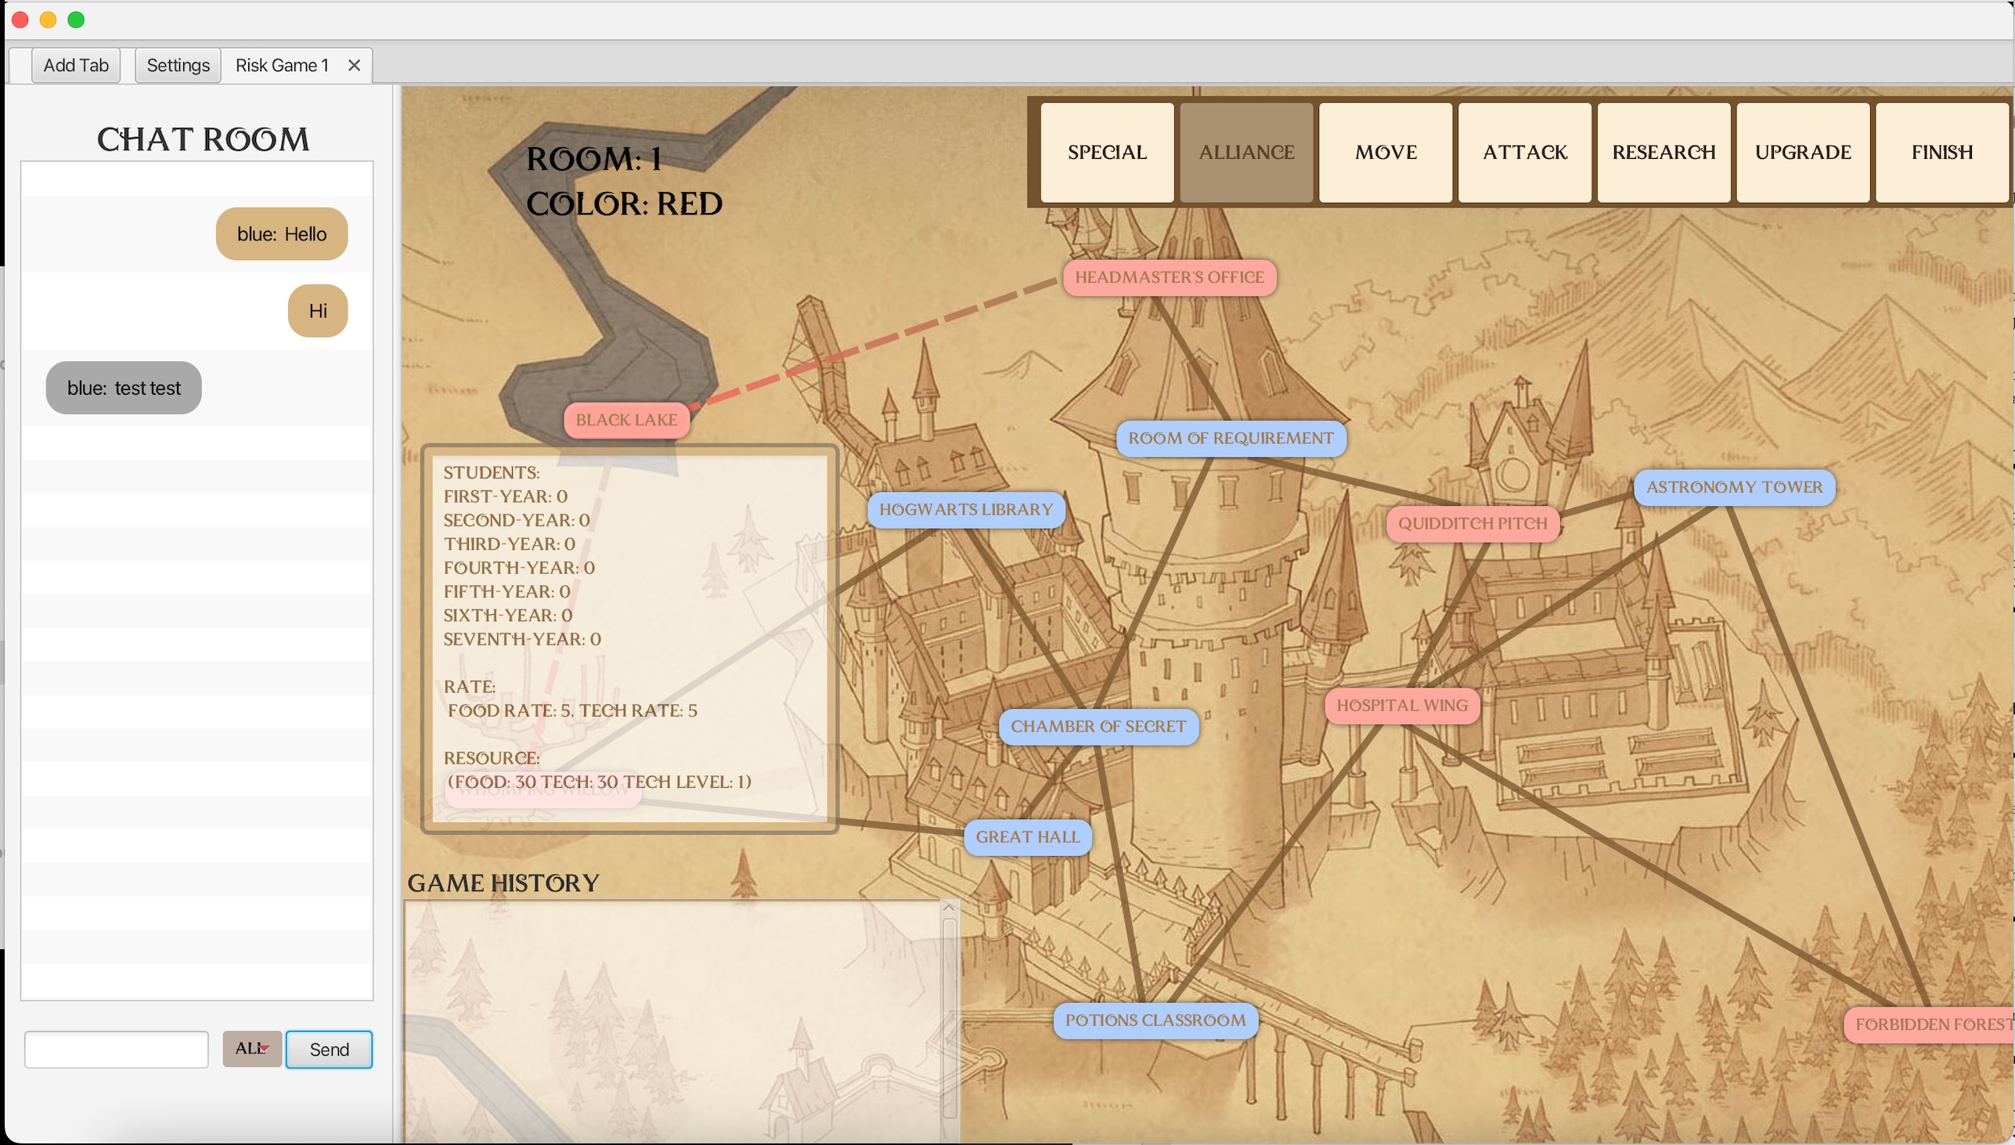The width and height of the screenshot is (2015, 1145).
Task: Switch to the Risk Game 1 tab
Action: [281, 65]
